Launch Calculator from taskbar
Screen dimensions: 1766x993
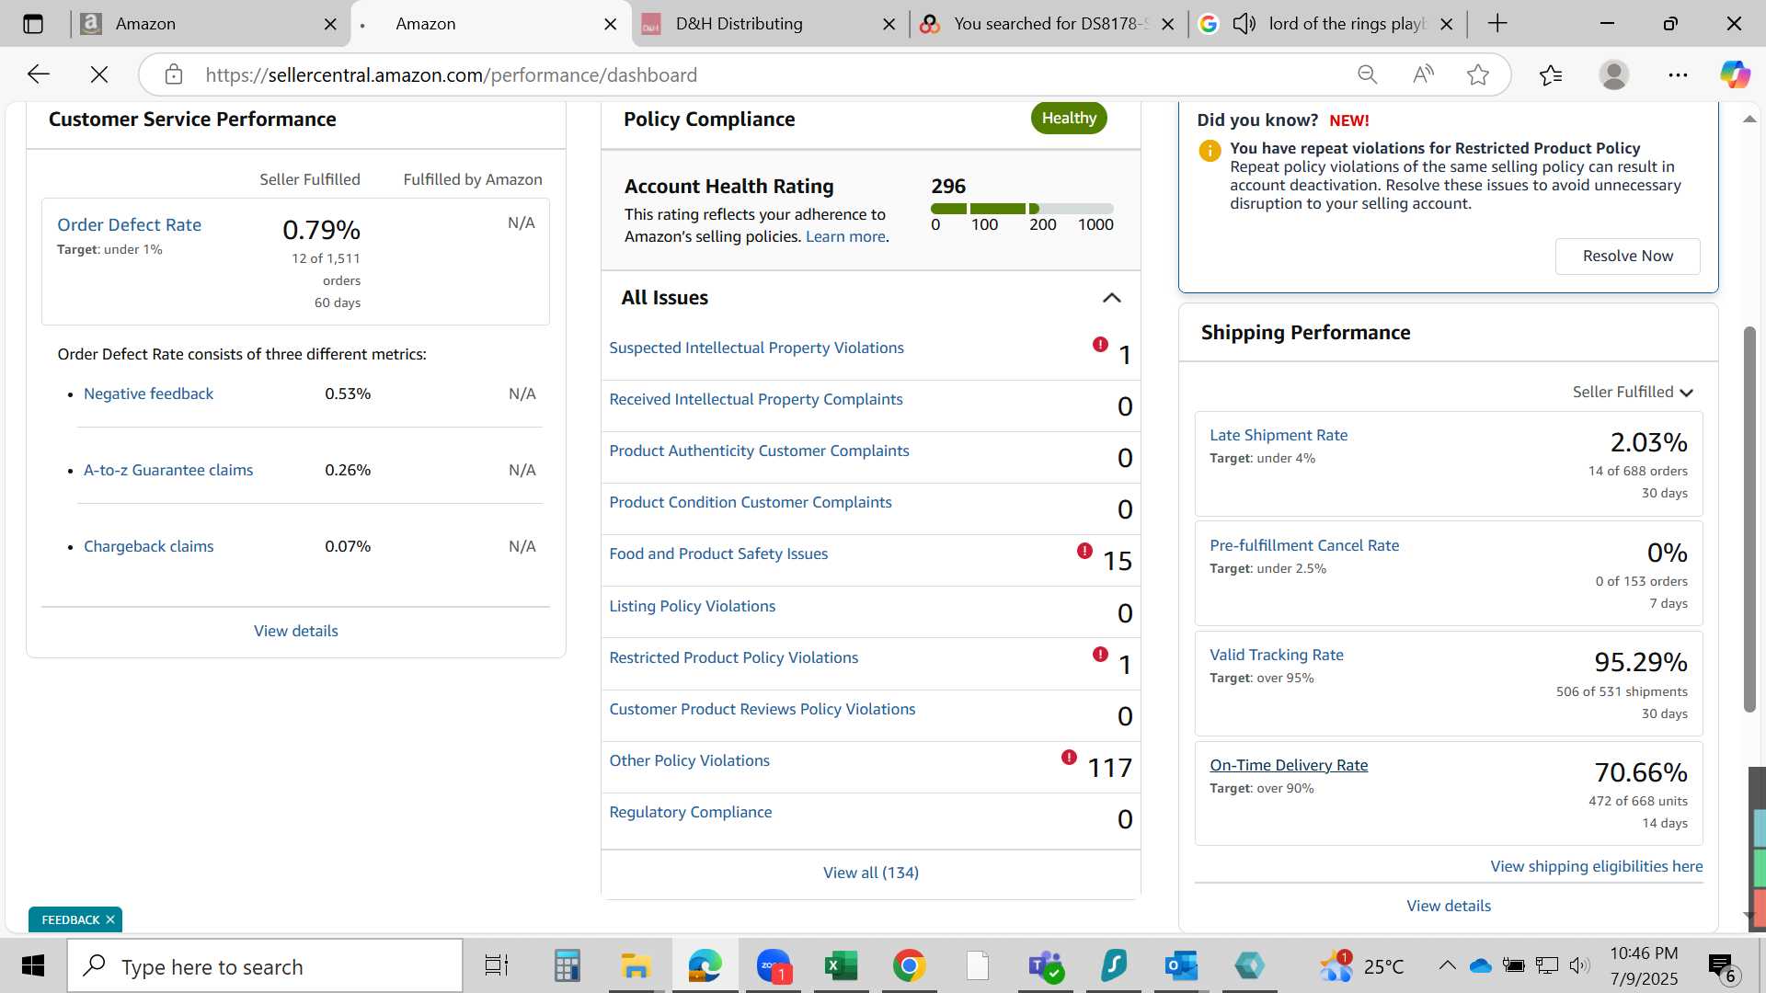(x=567, y=966)
